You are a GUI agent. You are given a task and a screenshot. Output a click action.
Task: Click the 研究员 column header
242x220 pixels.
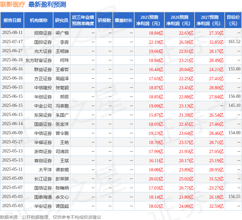(x=61, y=20)
